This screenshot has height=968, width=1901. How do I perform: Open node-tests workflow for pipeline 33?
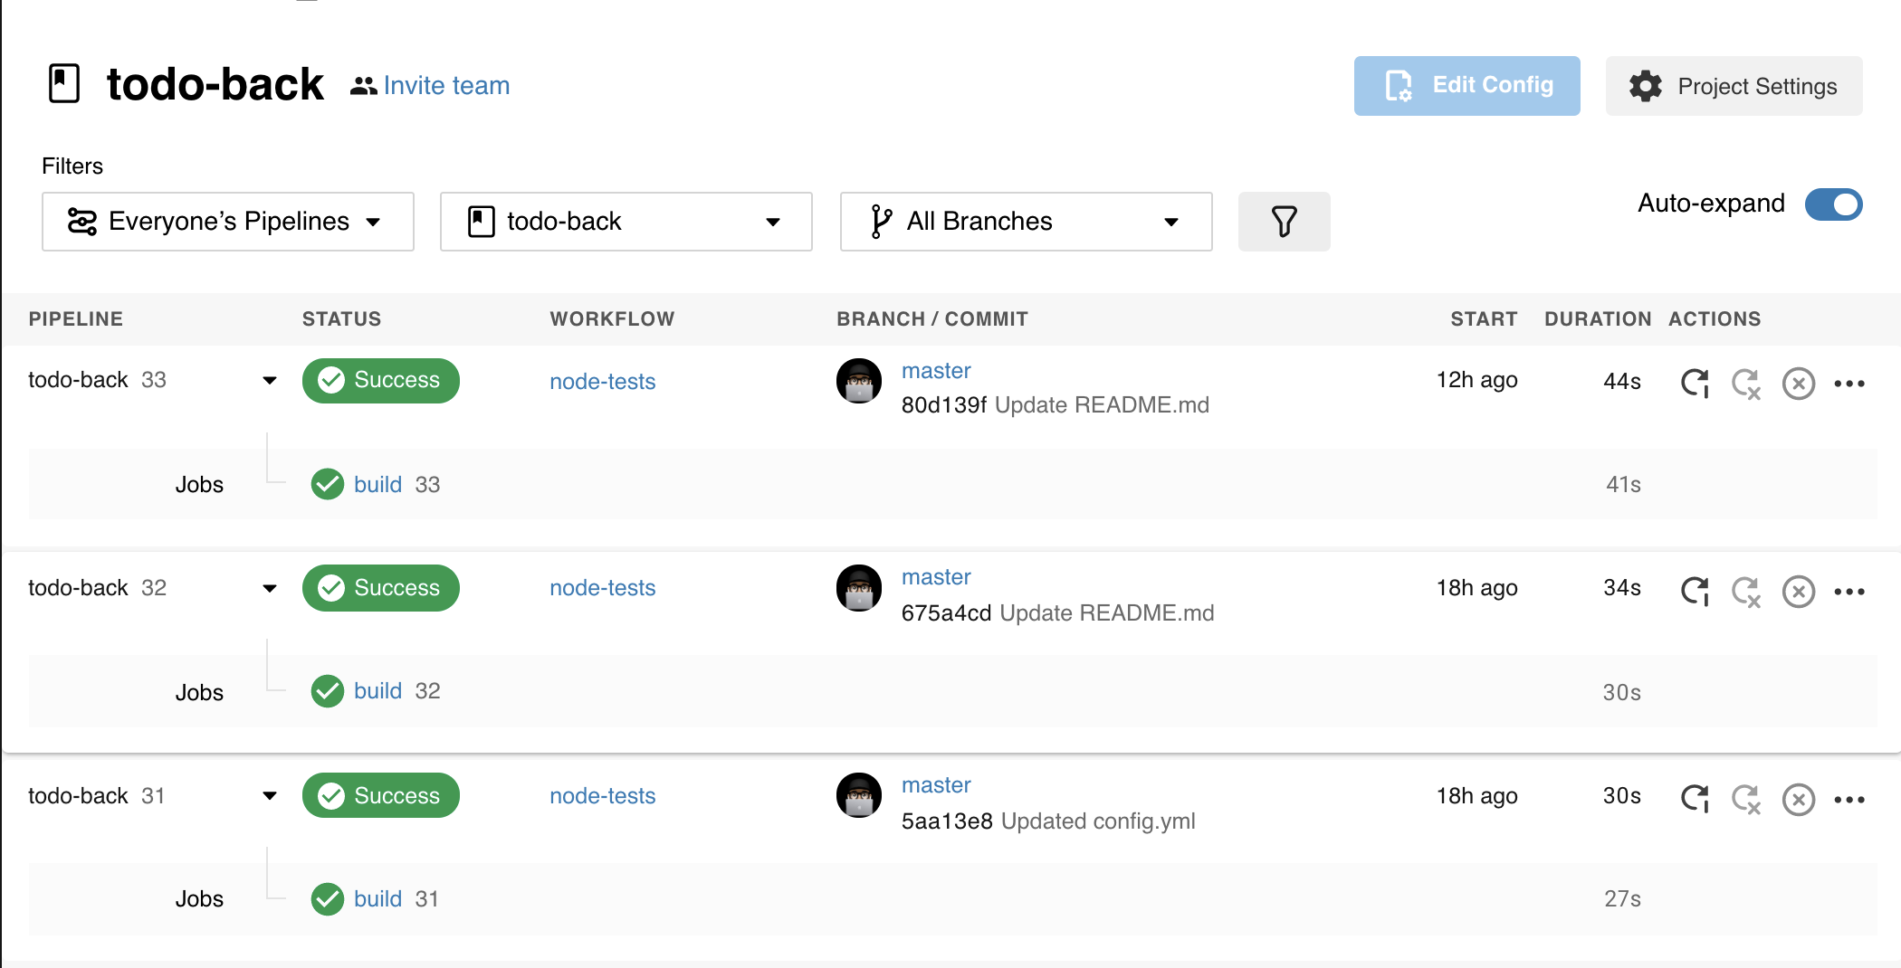602,381
